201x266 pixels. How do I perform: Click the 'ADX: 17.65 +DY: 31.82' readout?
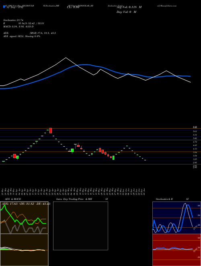[x=25, y=204]
